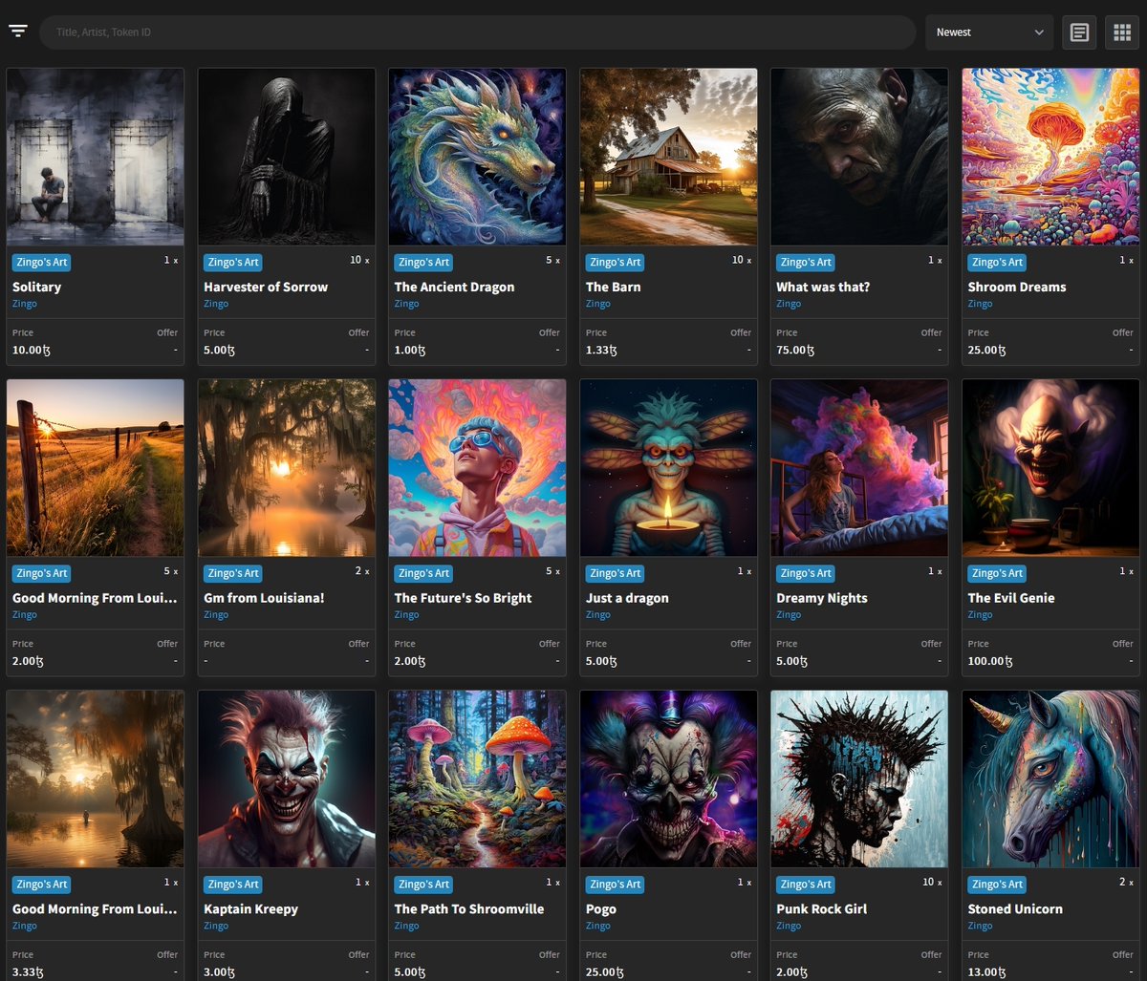Focus the Title, Artist, Token ID search field

(x=478, y=32)
